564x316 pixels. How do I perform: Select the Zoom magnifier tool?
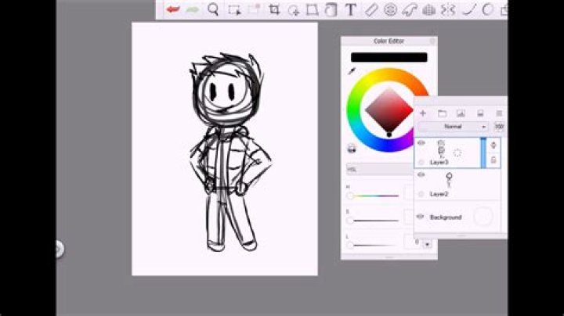(x=213, y=9)
